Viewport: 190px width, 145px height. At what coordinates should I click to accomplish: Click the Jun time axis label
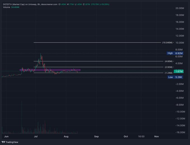6,136
